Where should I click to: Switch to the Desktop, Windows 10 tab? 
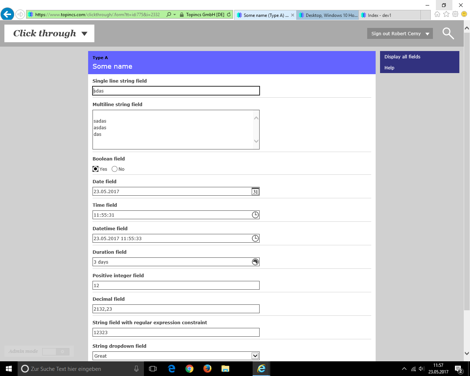point(328,15)
